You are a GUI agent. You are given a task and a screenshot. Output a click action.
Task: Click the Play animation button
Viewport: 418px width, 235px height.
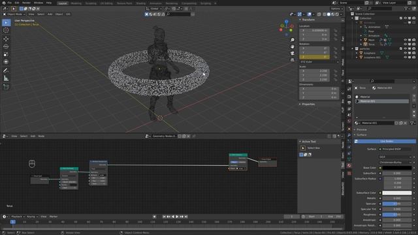[177, 217]
